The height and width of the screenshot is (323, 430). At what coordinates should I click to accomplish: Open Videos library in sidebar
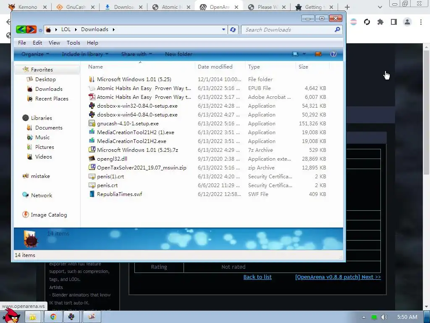(43, 156)
